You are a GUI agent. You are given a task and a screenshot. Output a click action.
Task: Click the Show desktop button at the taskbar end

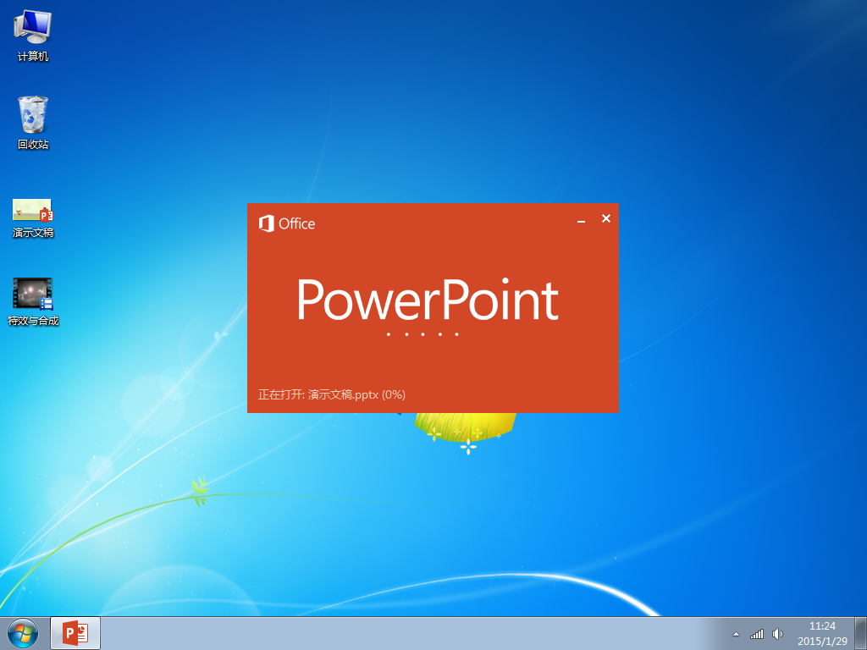860,633
